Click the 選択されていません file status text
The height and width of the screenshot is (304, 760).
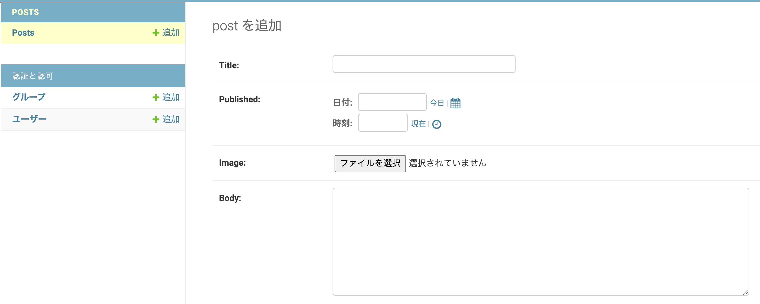[x=447, y=163]
